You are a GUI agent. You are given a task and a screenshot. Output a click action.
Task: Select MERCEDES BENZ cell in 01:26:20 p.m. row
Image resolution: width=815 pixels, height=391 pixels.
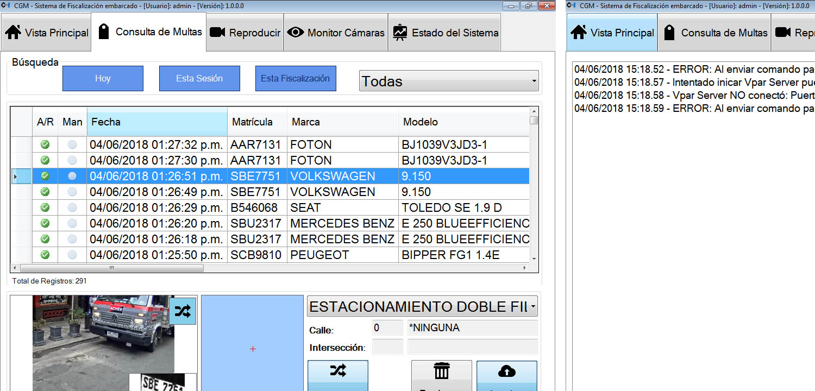click(342, 223)
